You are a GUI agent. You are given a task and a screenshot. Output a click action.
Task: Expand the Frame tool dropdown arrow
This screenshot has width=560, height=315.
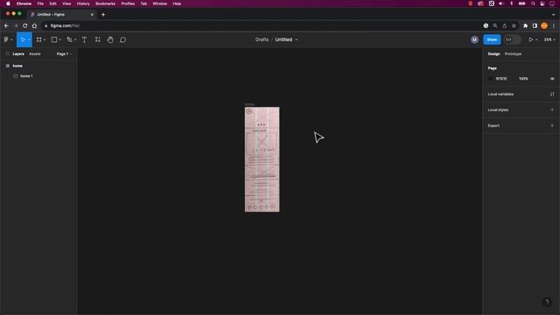45,39
